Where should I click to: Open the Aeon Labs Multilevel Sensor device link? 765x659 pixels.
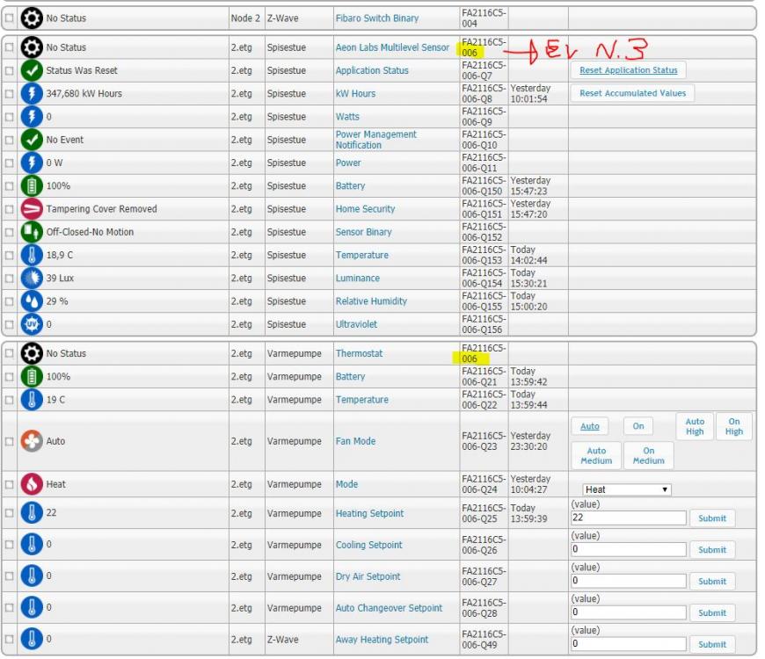coord(392,47)
